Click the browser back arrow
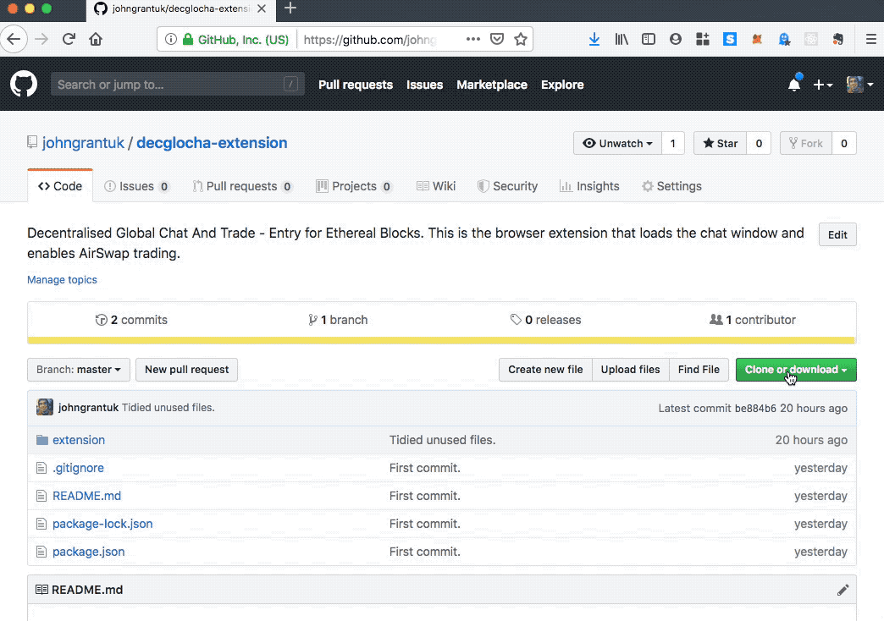 14,39
